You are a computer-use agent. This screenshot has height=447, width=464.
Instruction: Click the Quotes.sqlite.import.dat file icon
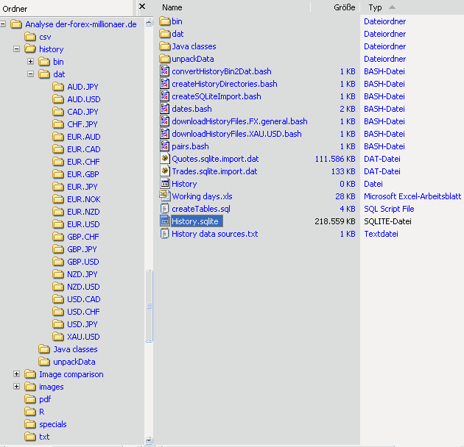point(164,159)
